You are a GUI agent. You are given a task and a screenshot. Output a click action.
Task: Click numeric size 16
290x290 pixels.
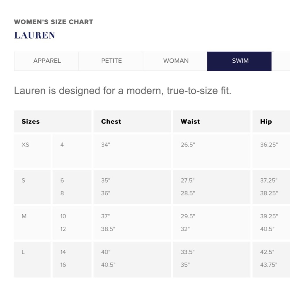click(x=63, y=265)
